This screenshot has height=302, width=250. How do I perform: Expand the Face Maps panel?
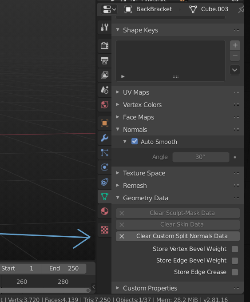click(118, 117)
